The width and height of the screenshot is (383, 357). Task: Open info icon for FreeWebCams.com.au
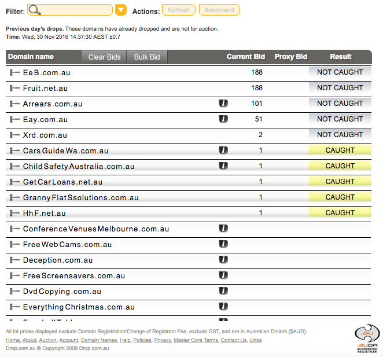coord(223,244)
